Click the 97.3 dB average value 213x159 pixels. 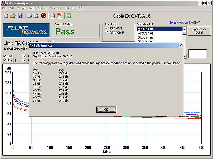click(63, 84)
